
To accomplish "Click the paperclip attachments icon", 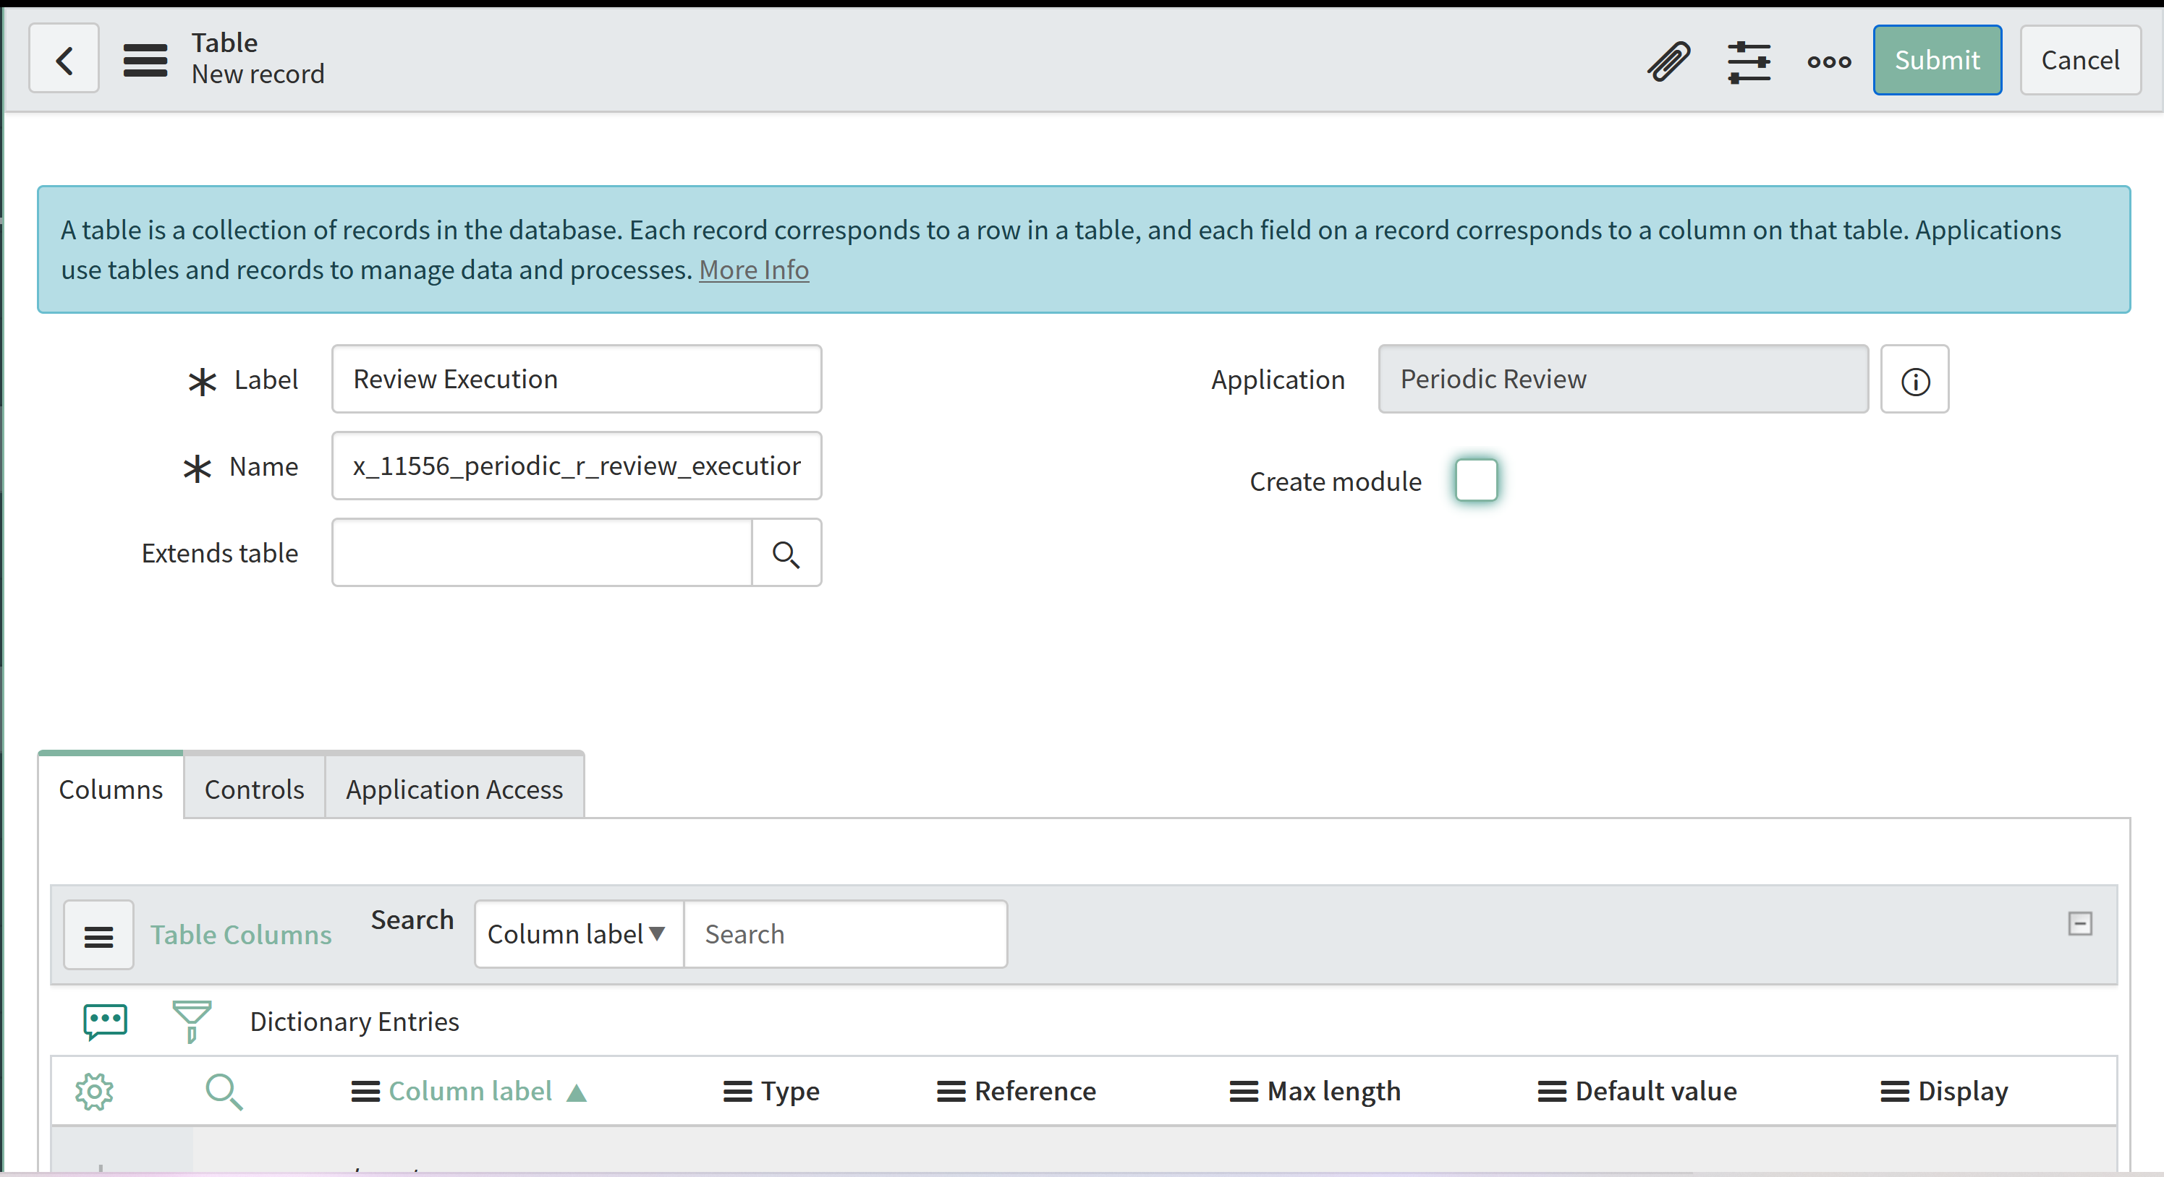I will [x=1668, y=61].
